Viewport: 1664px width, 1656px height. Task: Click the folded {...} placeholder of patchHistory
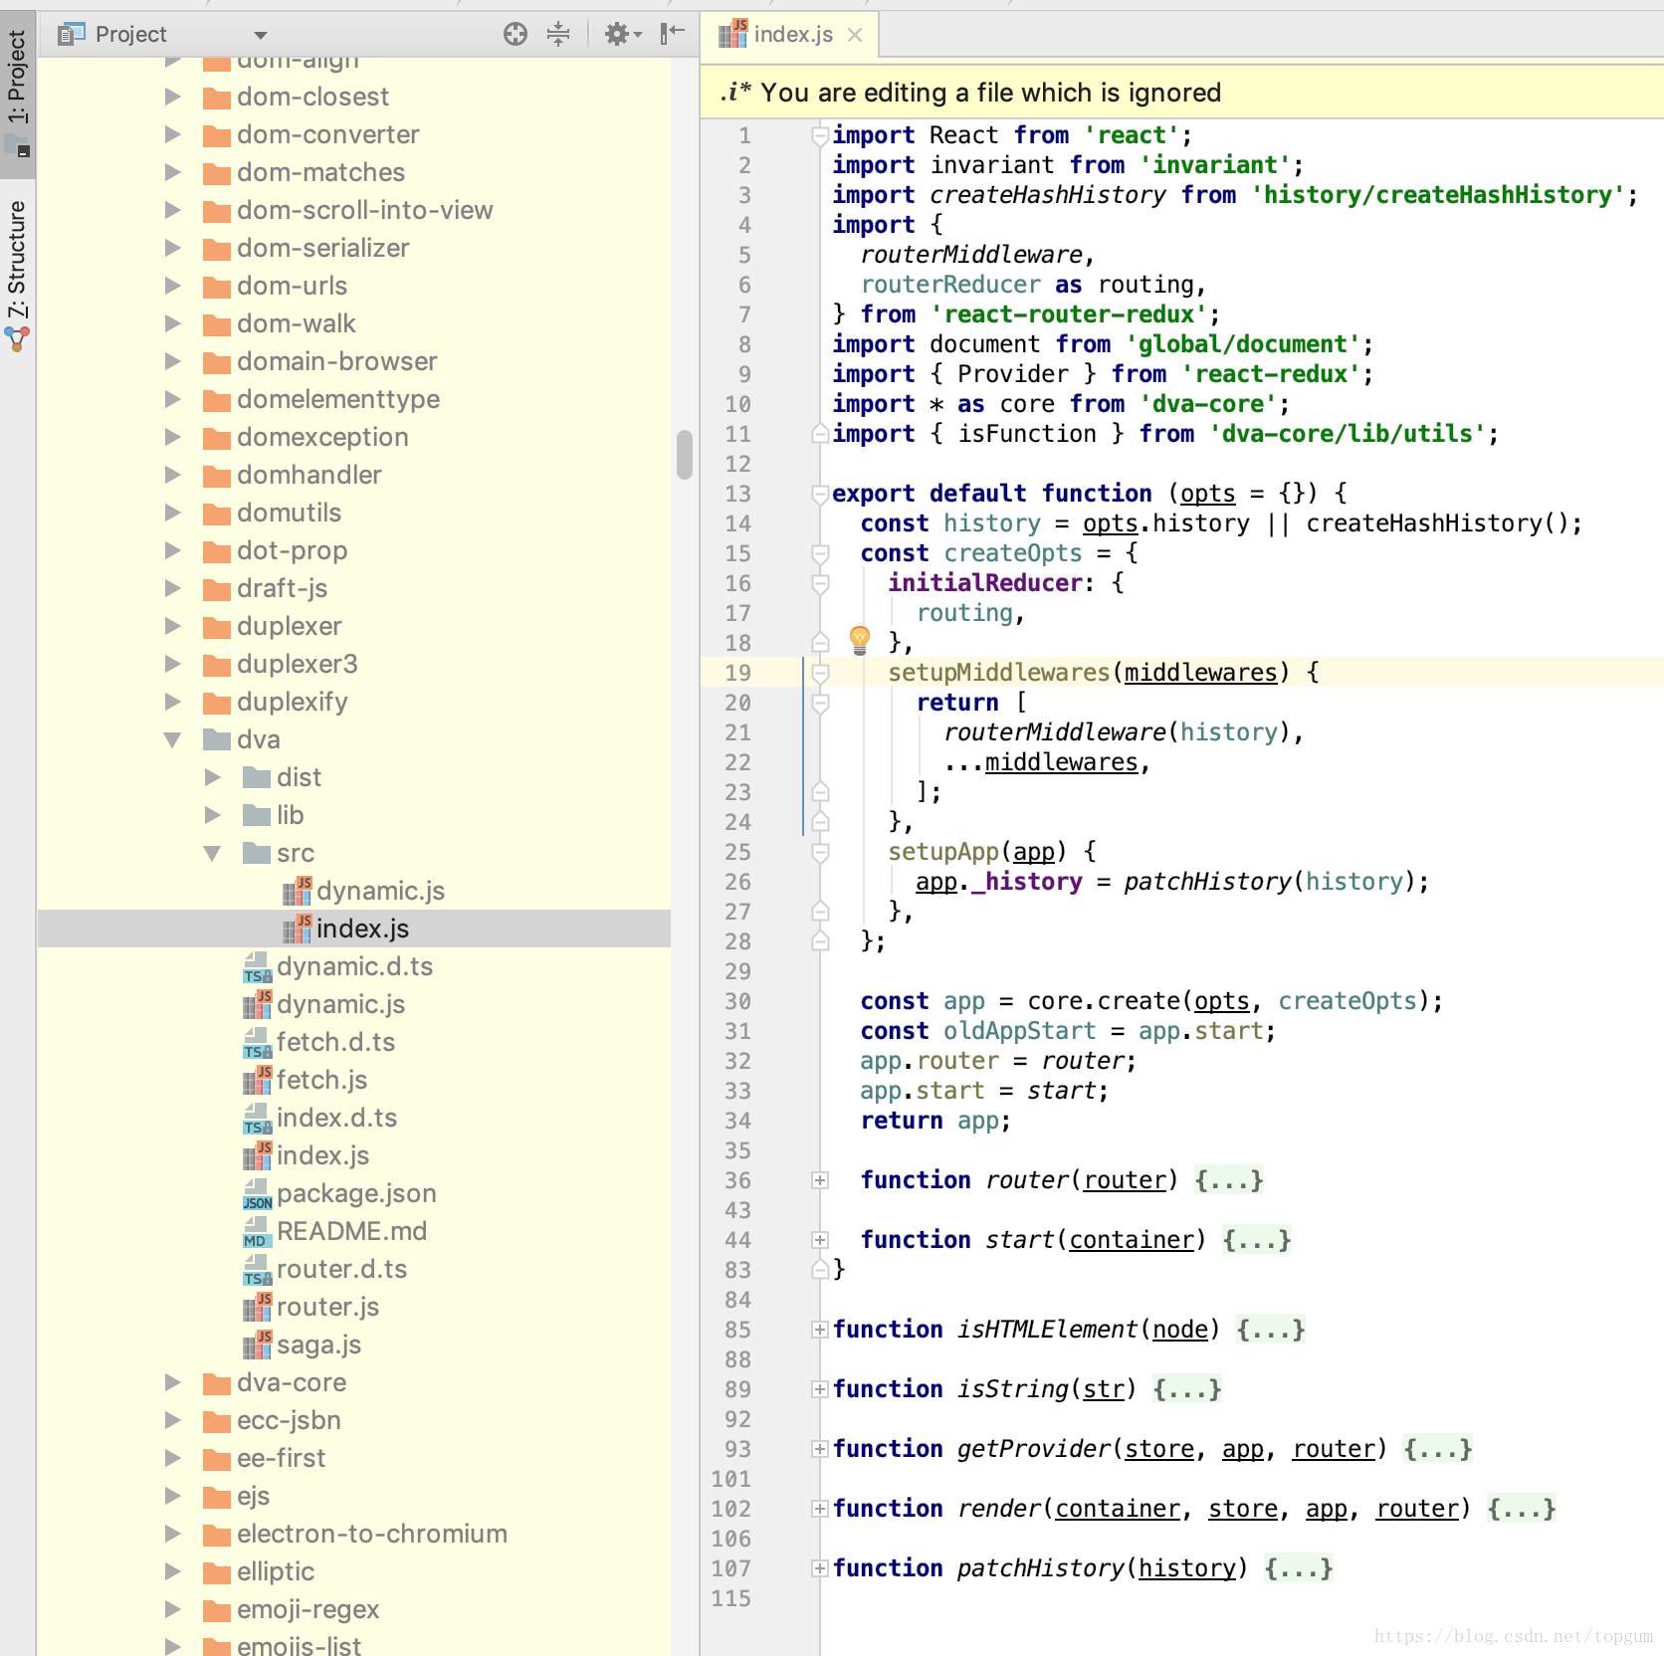(1298, 1568)
